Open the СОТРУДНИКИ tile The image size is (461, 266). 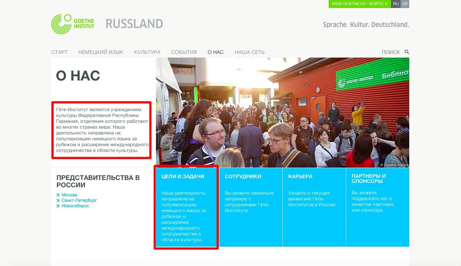251,207
